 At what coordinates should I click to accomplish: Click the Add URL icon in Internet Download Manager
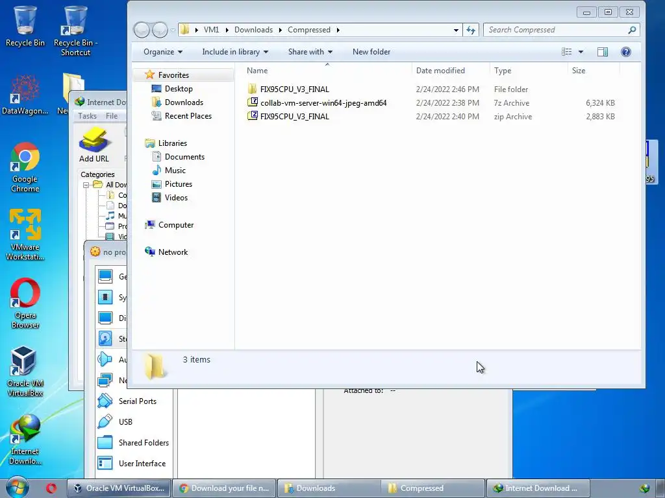click(x=94, y=146)
